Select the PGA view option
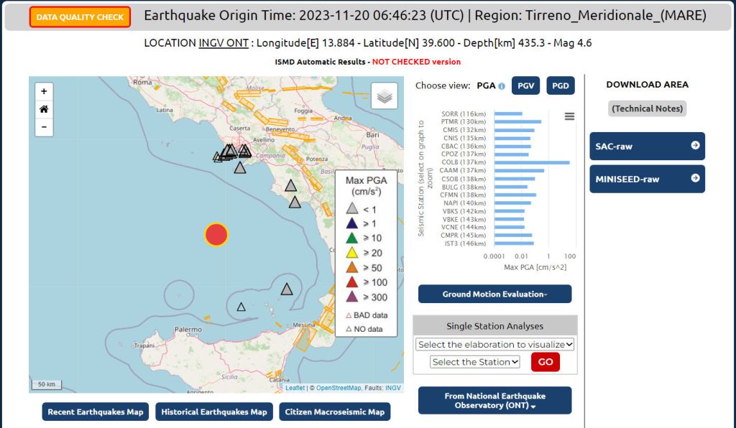 click(x=487, y=85)
